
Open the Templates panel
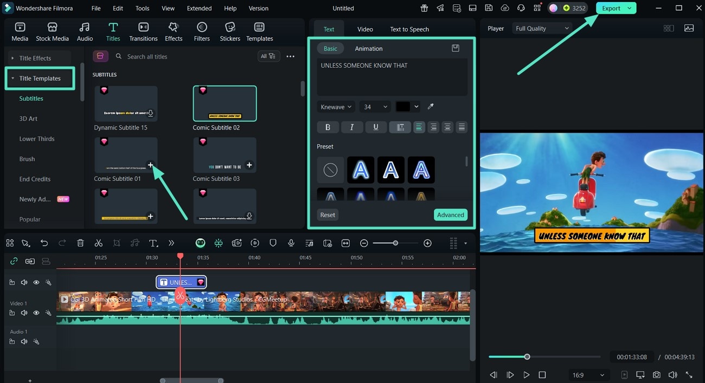[x=259, y=32]
